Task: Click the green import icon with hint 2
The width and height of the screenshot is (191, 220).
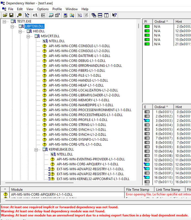Action: click(x=147, y=26)
